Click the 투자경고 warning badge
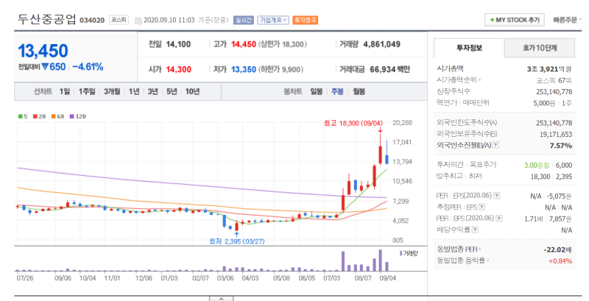 305,20
